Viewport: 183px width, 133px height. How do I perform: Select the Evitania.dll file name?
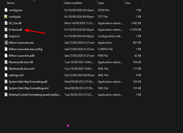pyautogui.click(x=15, y=30)
